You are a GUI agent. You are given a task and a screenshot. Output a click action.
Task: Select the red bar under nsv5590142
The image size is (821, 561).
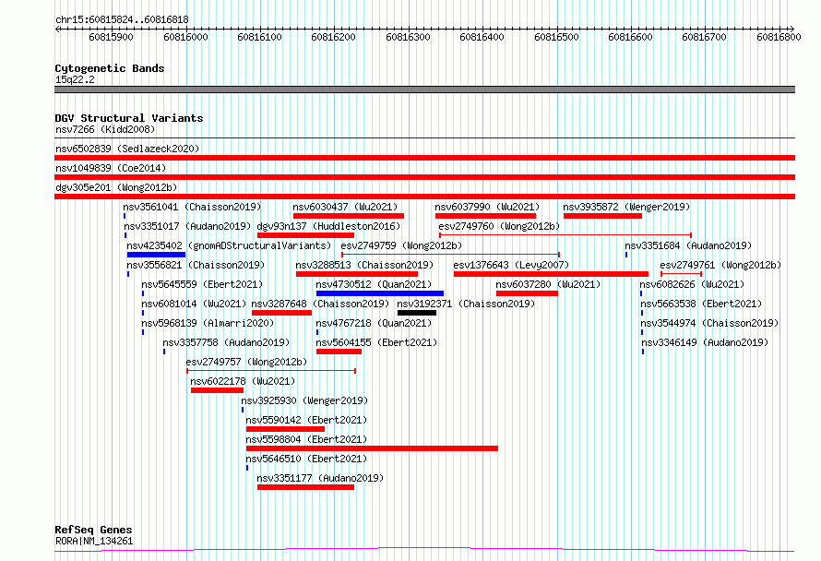(285, 429)
